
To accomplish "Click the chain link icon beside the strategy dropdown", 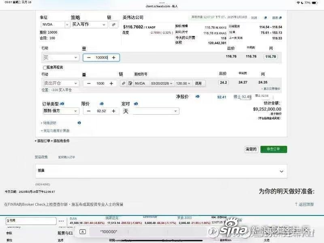I will 113,25.
